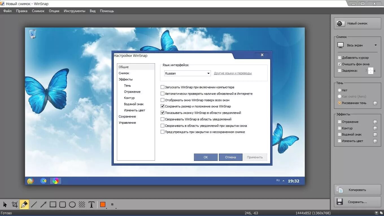The width and height of the screenshot is (384, 216).
Task: Enable the Изменить цвет effect checkbox
Action: [340, 141]
